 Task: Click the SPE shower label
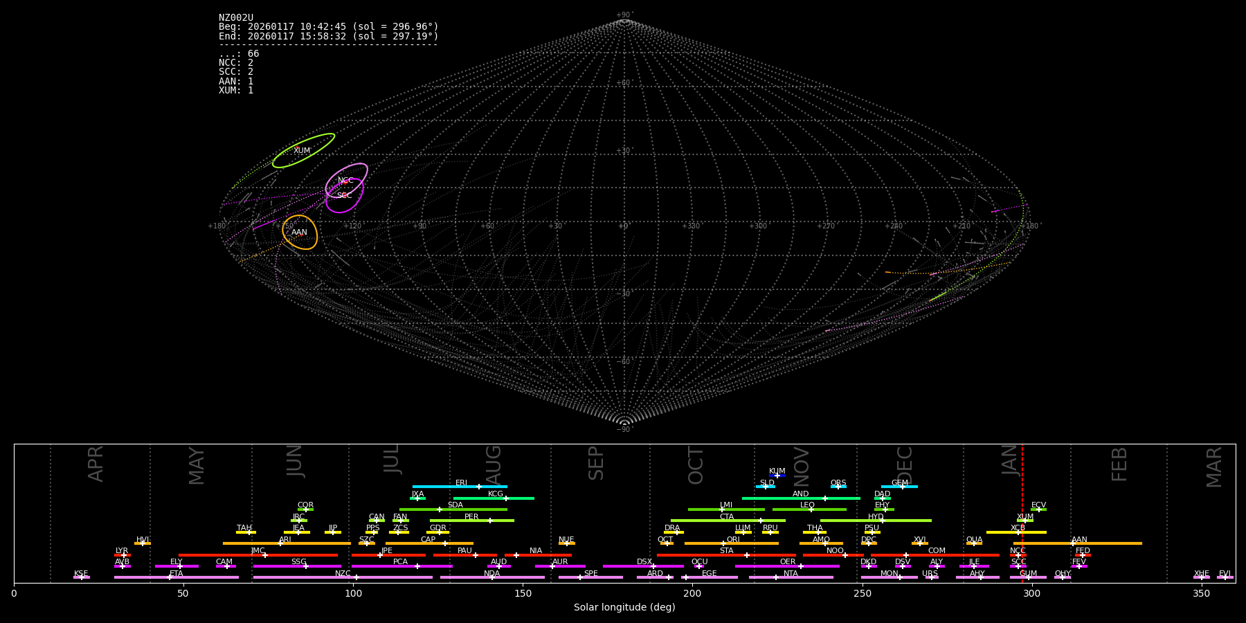click(590, 574)
